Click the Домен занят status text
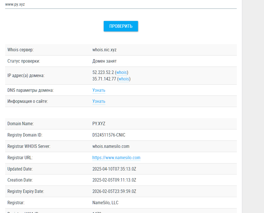264x213 pixels. 105,61
